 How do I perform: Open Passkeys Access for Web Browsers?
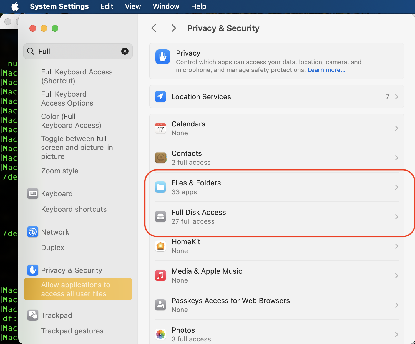[x=277, y=305]
